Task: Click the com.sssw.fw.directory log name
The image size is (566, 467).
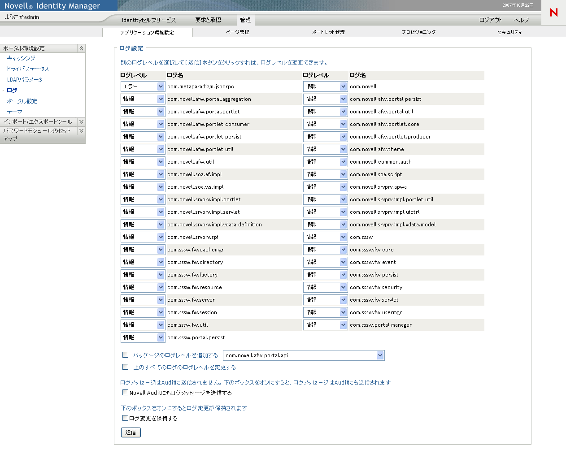Action: (195, 262)
